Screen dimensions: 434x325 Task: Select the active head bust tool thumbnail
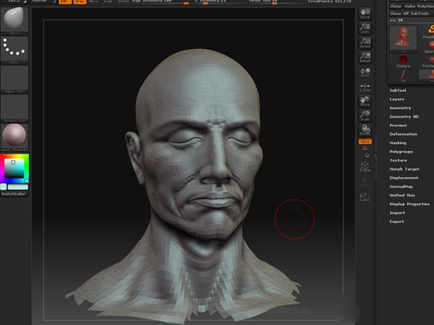[403, 39]
